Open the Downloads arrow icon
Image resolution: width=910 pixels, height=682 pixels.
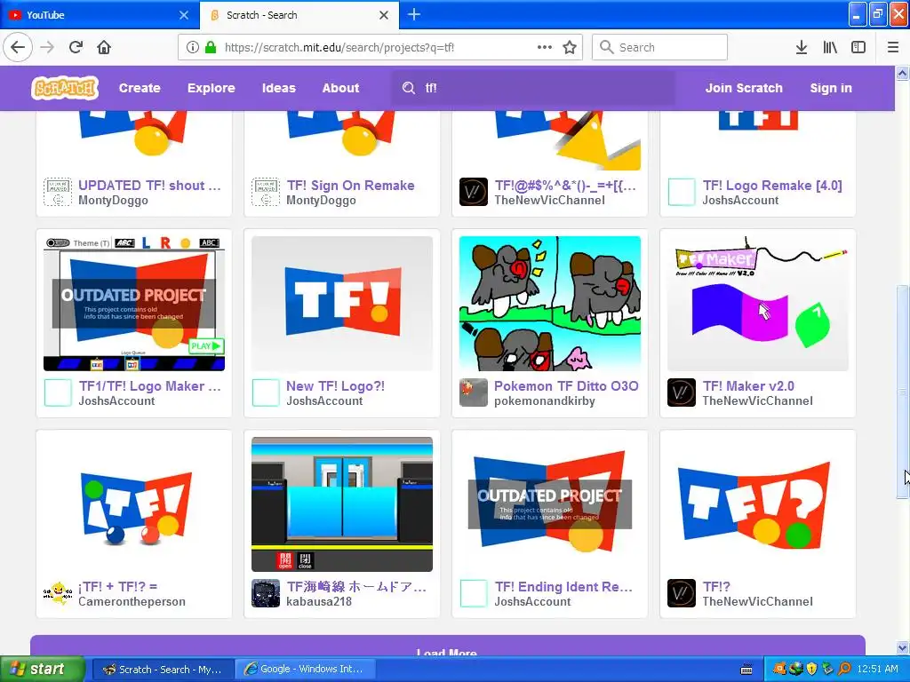802,47
